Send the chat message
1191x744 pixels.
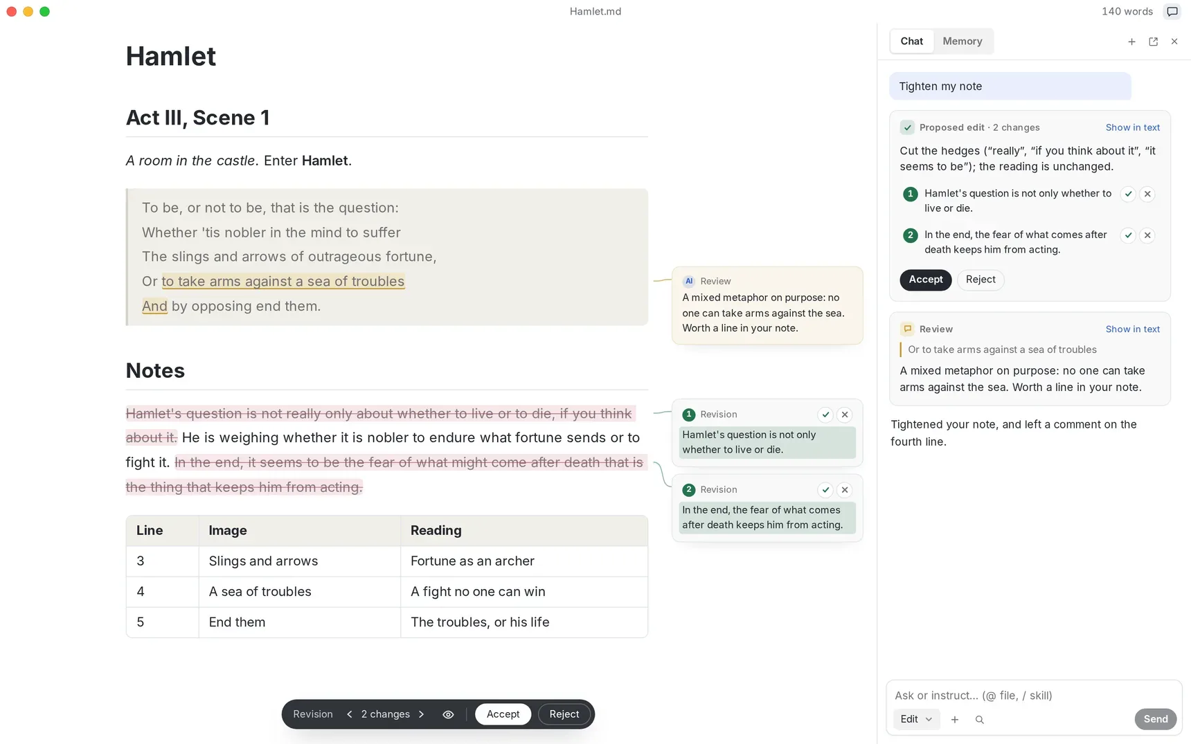point(1156,720)
